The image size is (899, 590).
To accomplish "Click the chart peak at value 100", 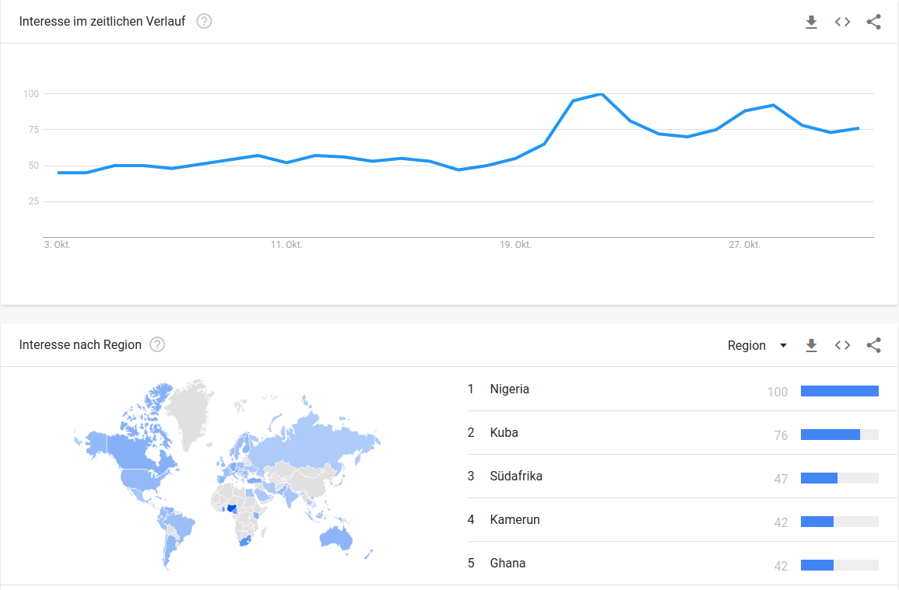I will pos(601,94).
